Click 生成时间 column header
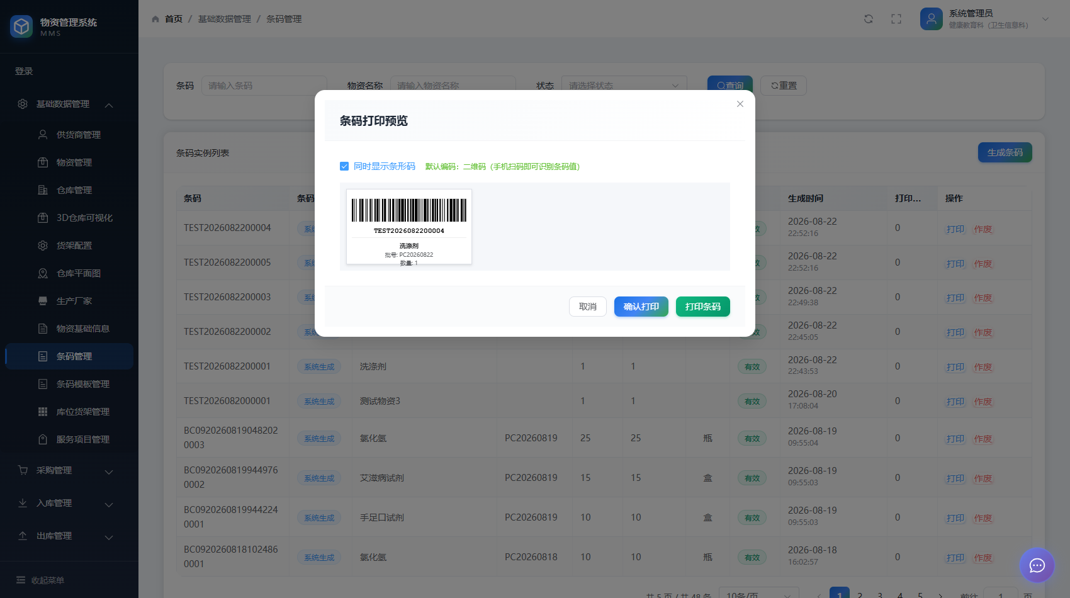The width and height of the screenshot is (1070, 598). pos(806,198)
